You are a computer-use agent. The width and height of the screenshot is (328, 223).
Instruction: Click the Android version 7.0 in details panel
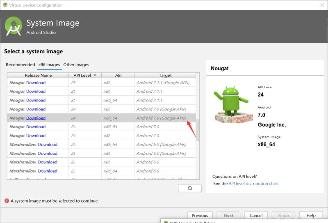(261, 115)
